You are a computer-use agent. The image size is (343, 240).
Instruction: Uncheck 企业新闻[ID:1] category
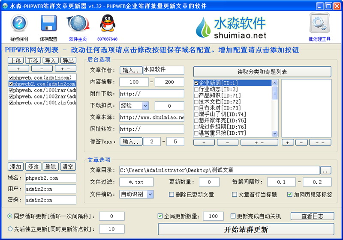(x=196, y=83)
